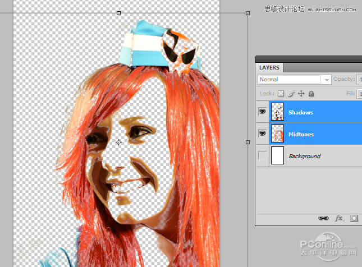This screenshot has height=267, width=362.
Task: Click the Background layer white thumbnail
Action: (x=277, y=155)
